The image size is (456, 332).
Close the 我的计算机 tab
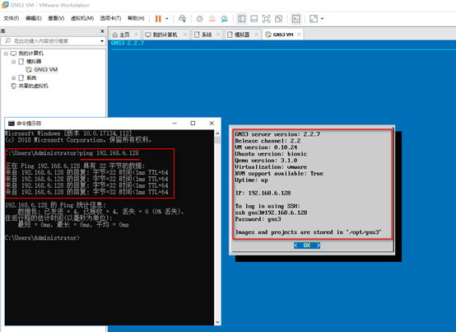pos(185,35)
